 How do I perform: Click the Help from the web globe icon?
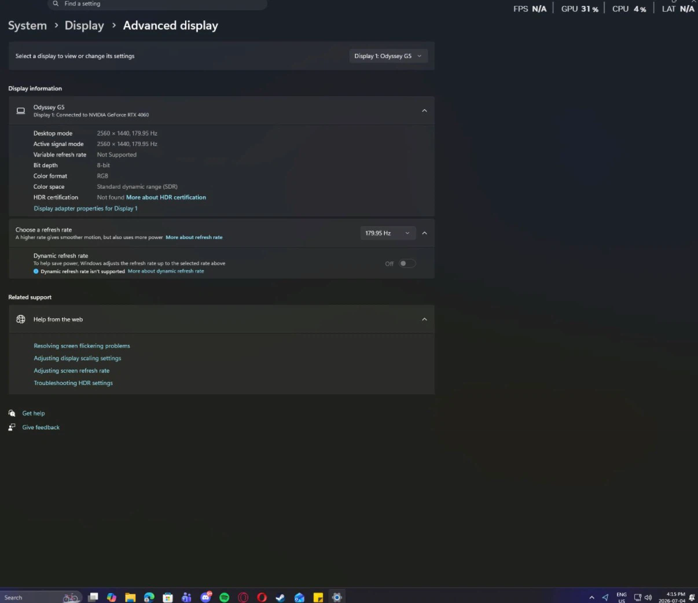coord(21,319)
